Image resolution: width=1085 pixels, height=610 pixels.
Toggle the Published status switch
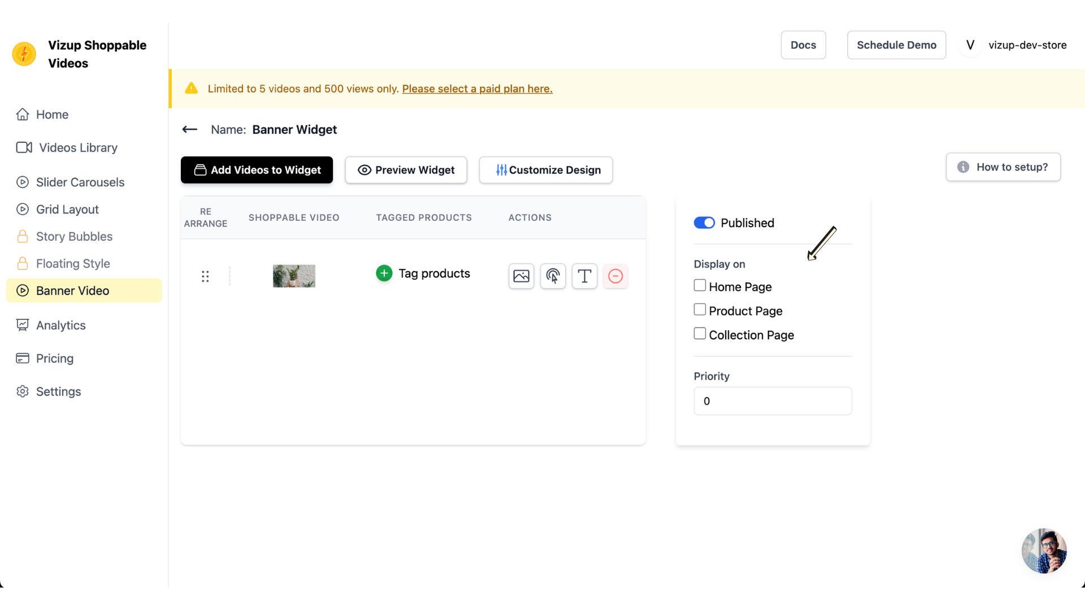[x=704, y=223]
